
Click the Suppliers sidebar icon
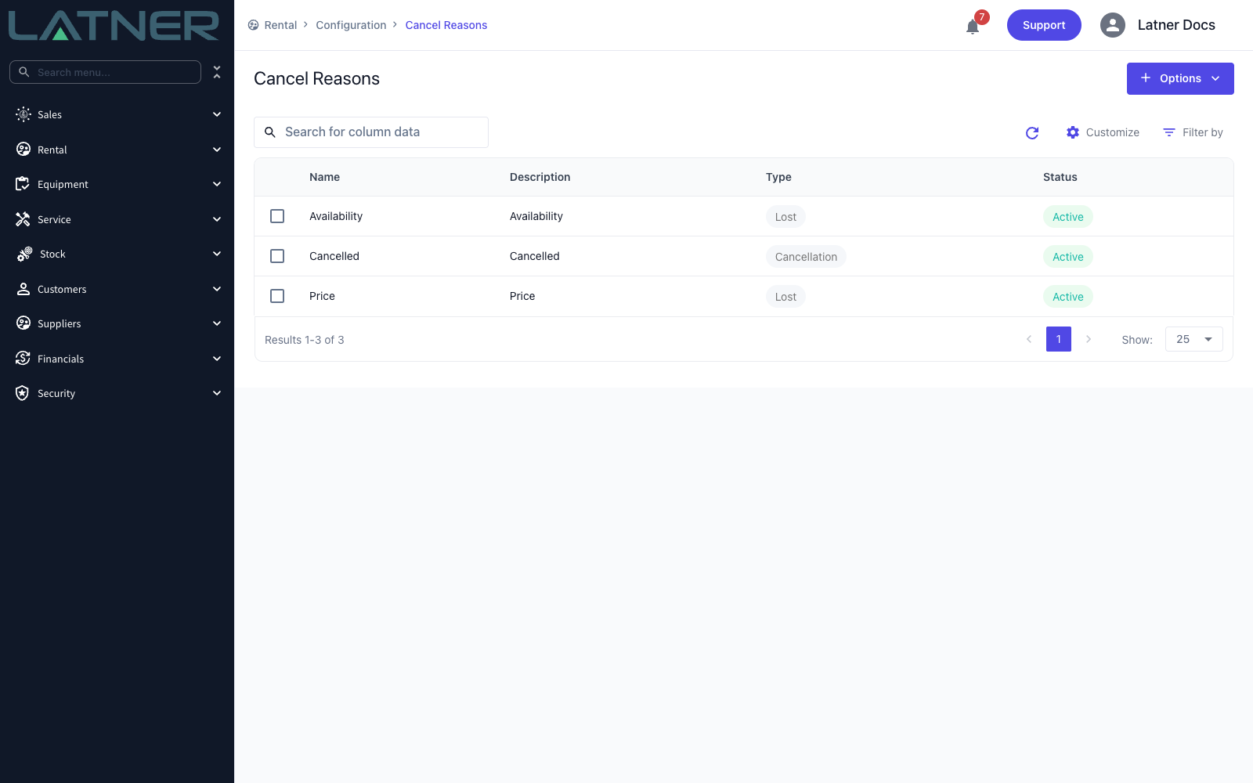[x=23, y=323]
